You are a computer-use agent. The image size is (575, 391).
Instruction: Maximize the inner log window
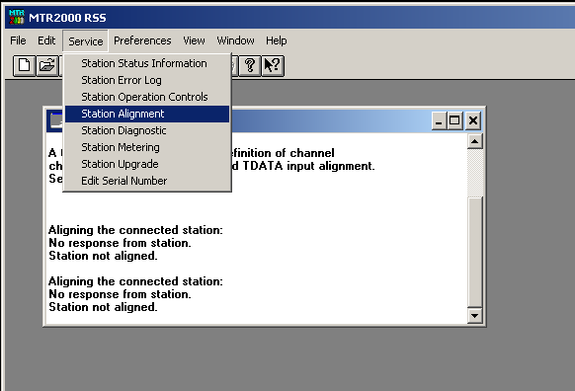click(454, 120)
